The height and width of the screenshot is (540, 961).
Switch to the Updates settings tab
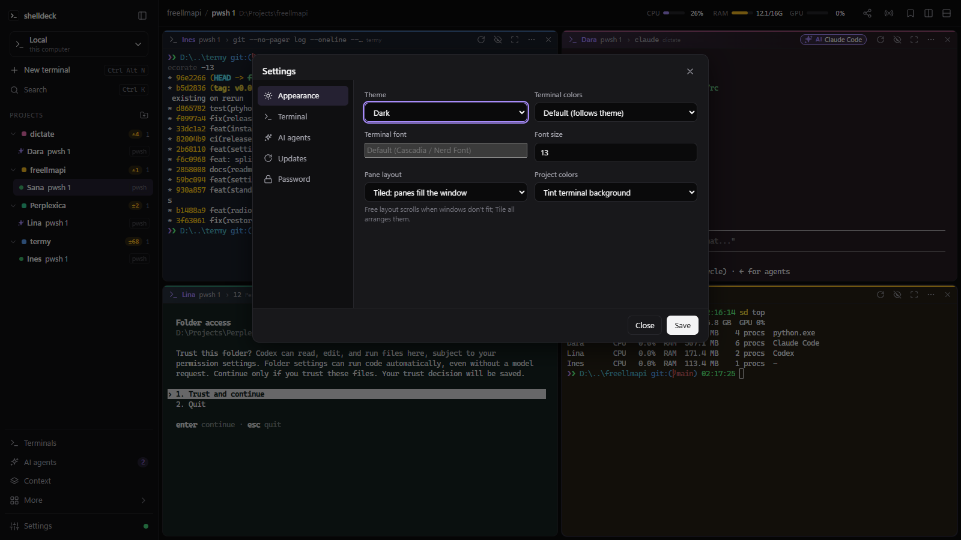(x=303, y=158)
